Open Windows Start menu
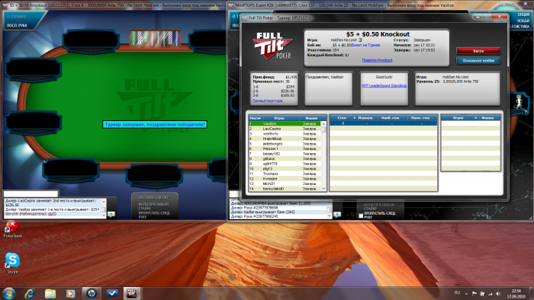The image size is (534, 300). click(x=8, y=293)
